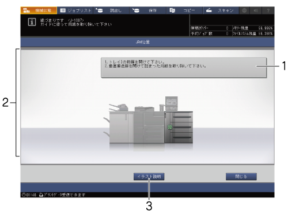The image size is (288, 213).
Task: Click instruction line 2 about removing jammed paper
Action: pos(156,66)
